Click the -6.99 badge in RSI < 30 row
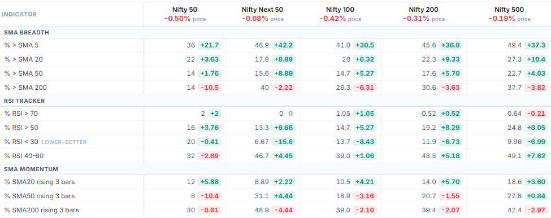This screenshot has height=218, width=551. [536, 142]
